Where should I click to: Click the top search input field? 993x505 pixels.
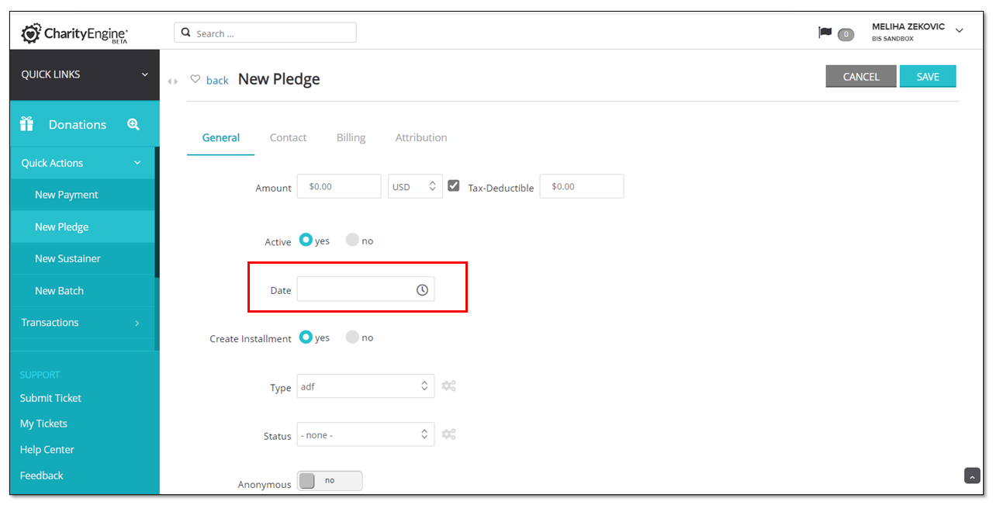(265, 33)
